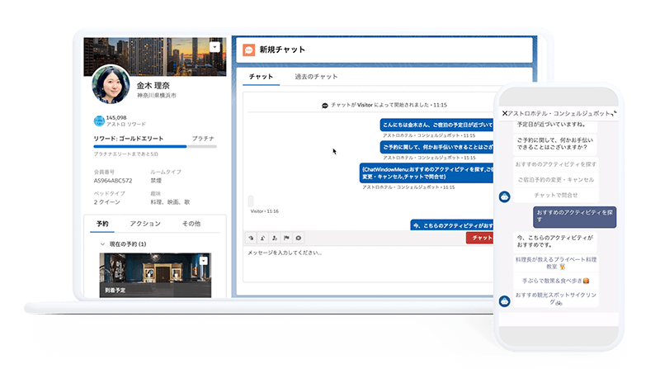Click the chat bubble icon beside チャットがVisitor

tap(325, 106)
